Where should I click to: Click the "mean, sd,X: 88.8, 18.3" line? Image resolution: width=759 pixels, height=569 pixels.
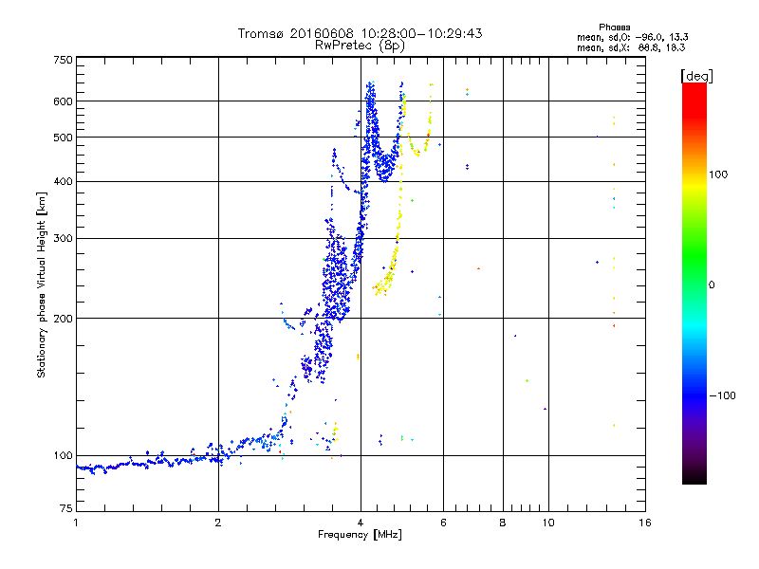(x=631, y=47)
